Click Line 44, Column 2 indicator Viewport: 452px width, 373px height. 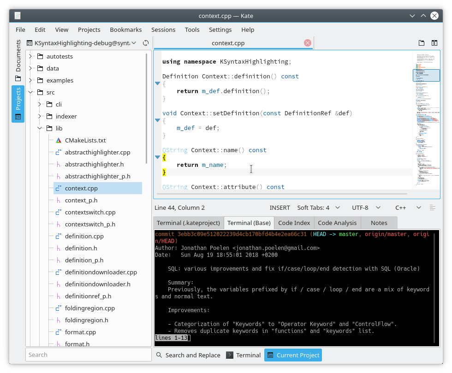tap(179, 207)
